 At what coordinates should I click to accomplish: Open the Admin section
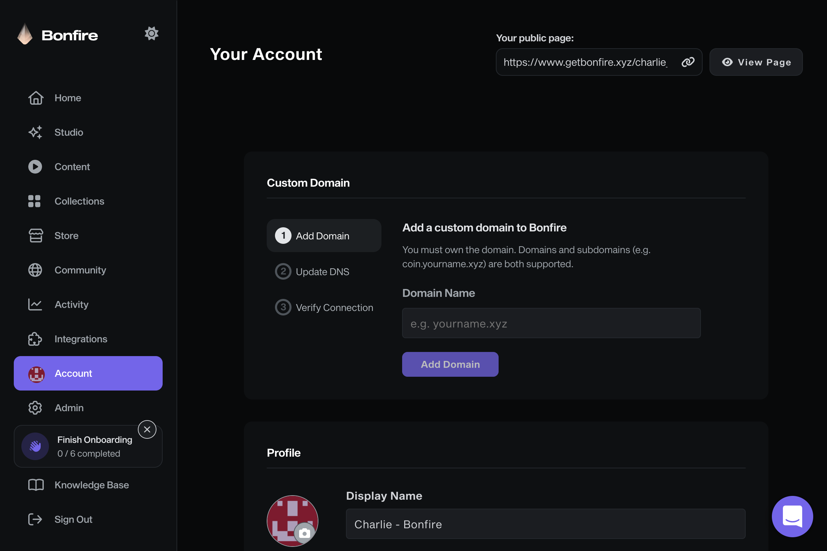pyautogui.click(x=88, y=408)
